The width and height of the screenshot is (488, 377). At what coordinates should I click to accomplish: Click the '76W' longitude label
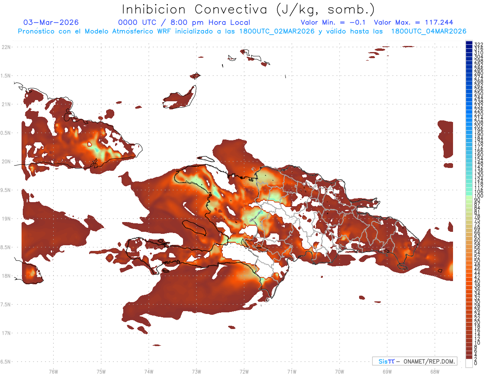(x=53, y=371)
